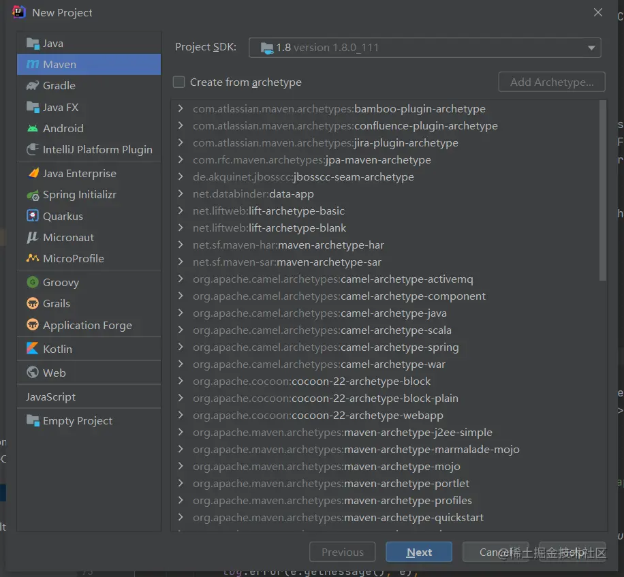Viewport: 624px width, 577px height.
Task: Click the IntelliJ logo in title bar
Action: [x=18, y=12]
